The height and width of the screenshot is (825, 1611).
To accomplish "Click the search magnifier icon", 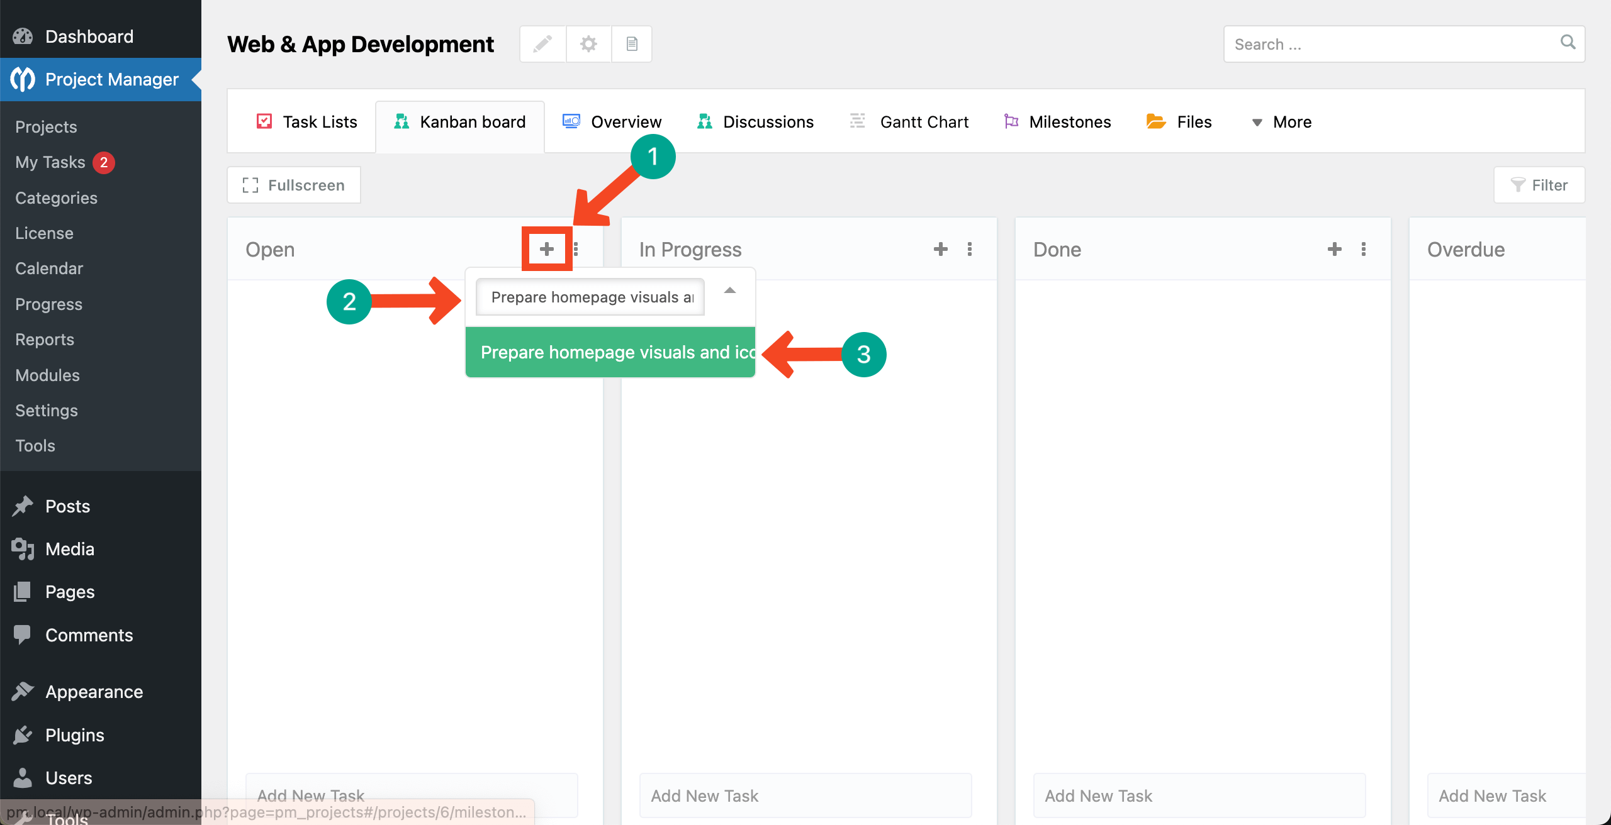I will click(x=1568, y=43).
